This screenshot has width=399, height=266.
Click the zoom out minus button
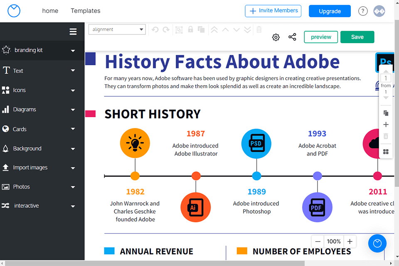pos(318,241)
